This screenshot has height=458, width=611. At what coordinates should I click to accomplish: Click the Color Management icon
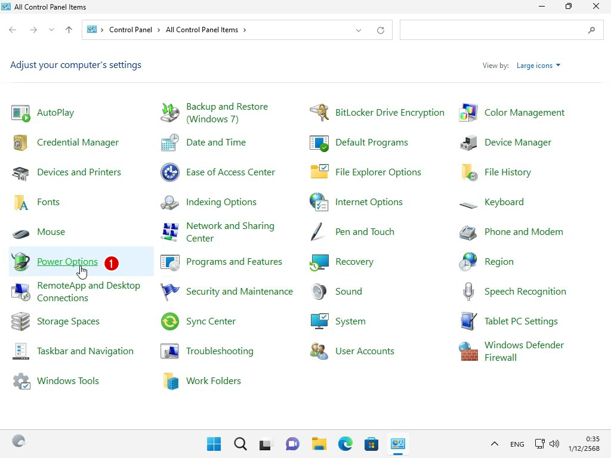(x=468, y=113)
